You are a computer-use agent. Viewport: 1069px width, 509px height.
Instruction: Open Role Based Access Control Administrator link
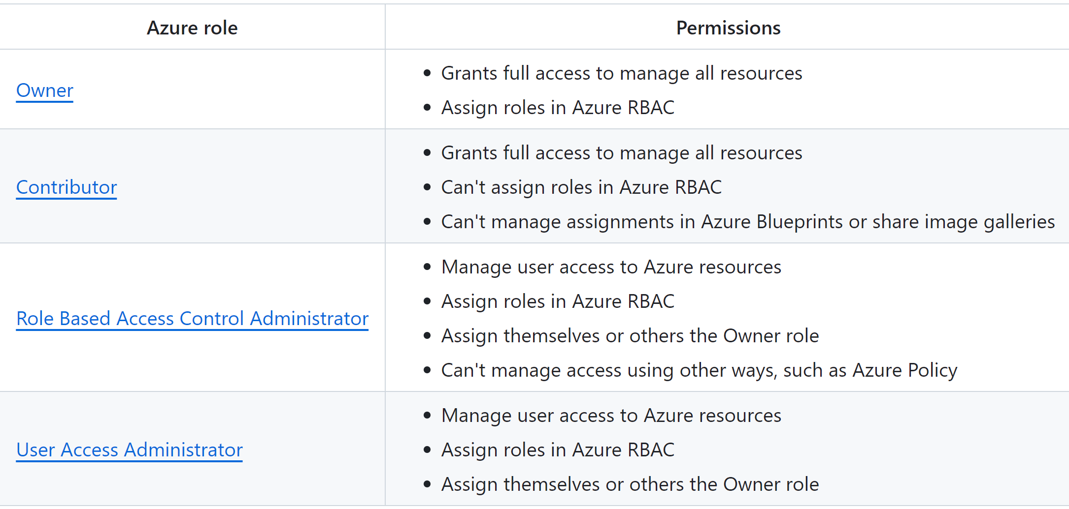pos(192,319)
